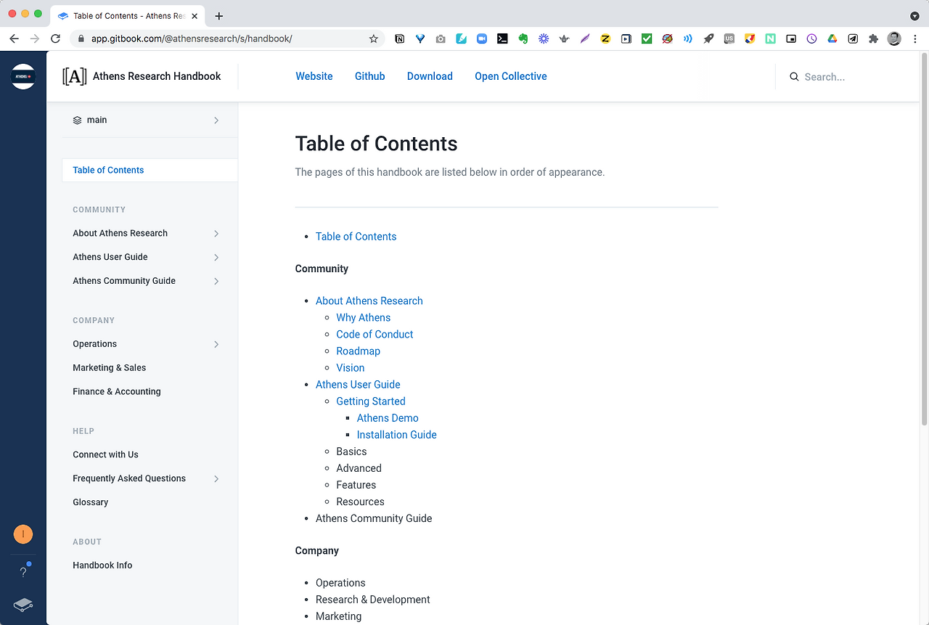Expand the main variant selector chevron
Image resolution: width=929 pixels, height=625 pixels.
[216, 120]
